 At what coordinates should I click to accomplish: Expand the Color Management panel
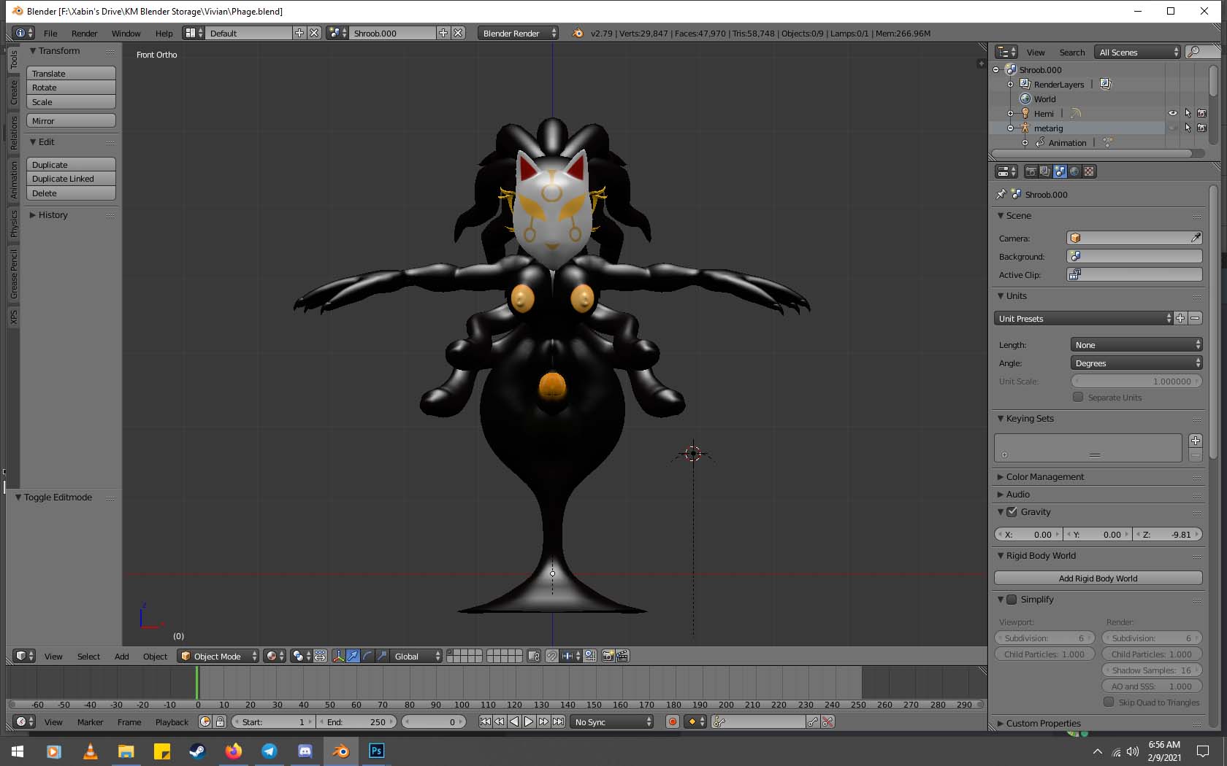click(x=1044, y=477)
